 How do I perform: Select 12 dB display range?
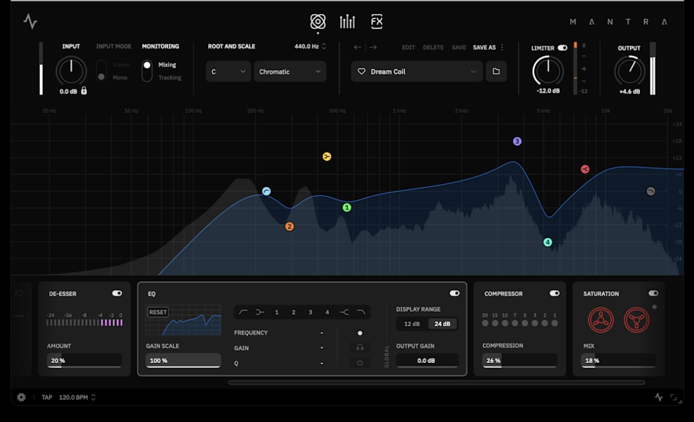click(x=412, y=324)
